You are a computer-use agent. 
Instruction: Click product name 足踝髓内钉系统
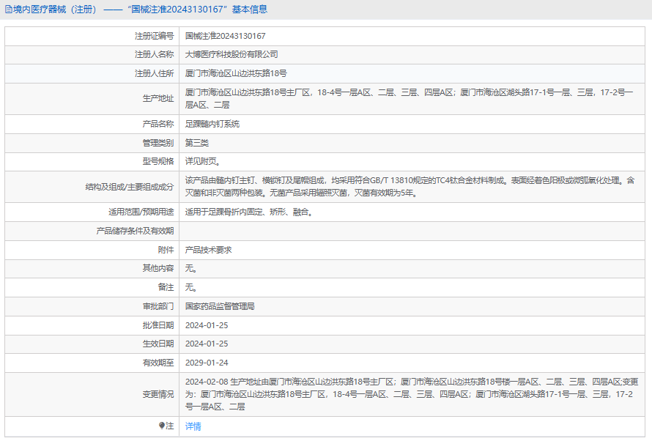[x=212, y=124]
